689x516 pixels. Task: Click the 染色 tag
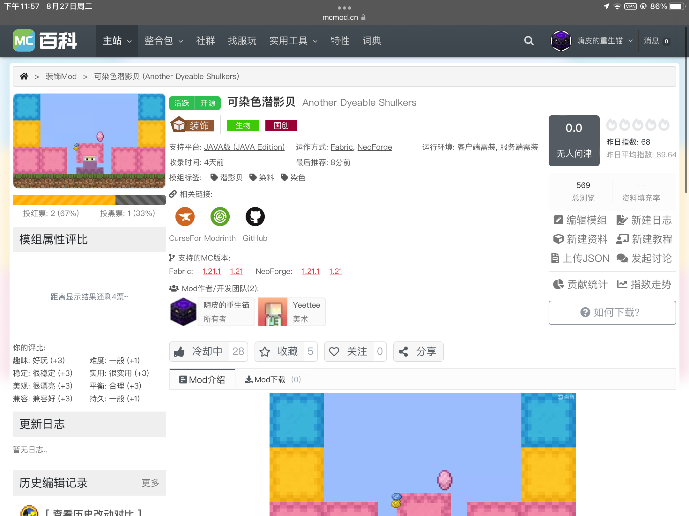pos(293,177)
